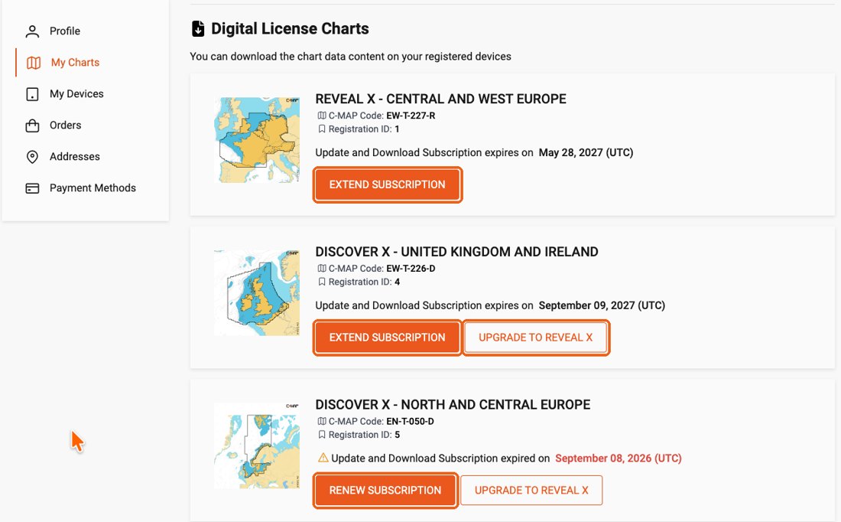Extend subscription for Discover X United Kingdom and Ireland
The image size is (841, 522).
[x=388, y=338]
